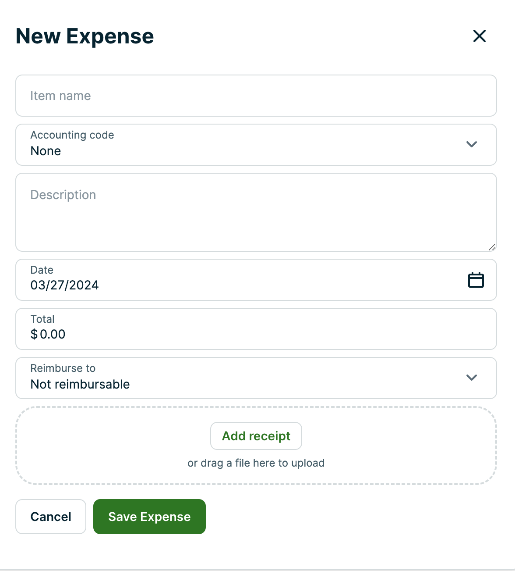This screenshot has width=515, height=571.
Task: Click the Reimburse to label
Action: (63, 368)
